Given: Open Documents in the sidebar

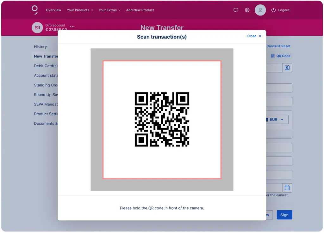Looking at the screenshot, I should [46, 123].
